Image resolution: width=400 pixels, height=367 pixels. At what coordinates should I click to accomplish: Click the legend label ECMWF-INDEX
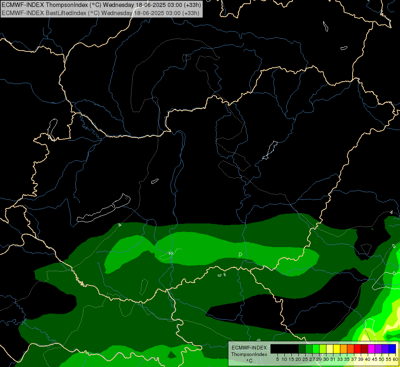pyautogui.click(x=249, y=348)
